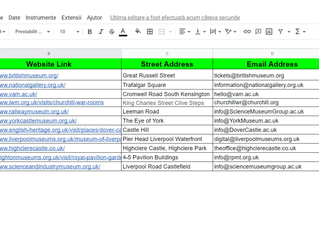Open the liverpoolmuseums.org.uk link
Screen dimensions: 319x239
[x=61, y=139]
